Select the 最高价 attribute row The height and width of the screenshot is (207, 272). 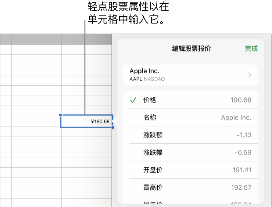[x=190, y=188]
